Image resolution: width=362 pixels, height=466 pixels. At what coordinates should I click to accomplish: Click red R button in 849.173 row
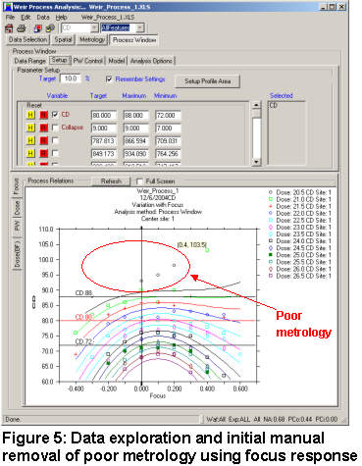43,153
